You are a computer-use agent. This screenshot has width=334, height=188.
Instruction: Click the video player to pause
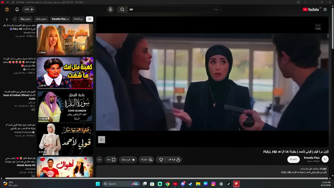212,82
